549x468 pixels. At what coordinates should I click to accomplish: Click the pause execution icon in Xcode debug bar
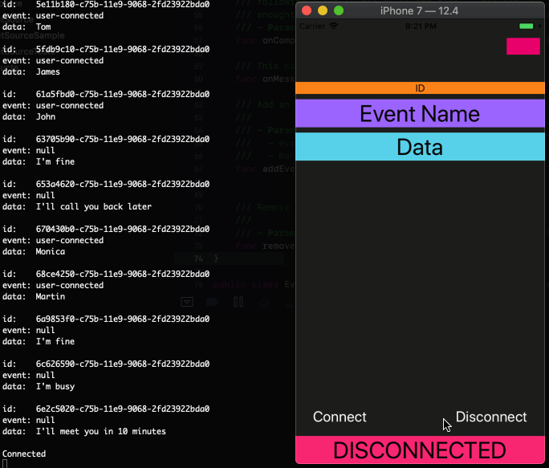pos(238,302)
